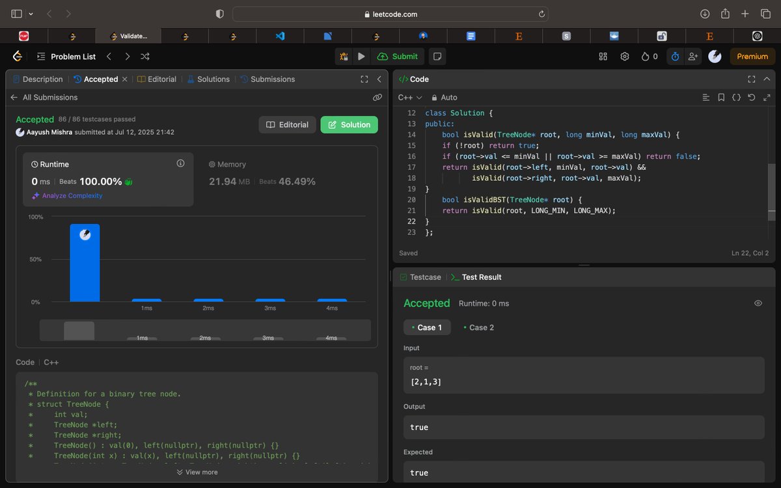Go back to All Submissions

click(44, 98)
